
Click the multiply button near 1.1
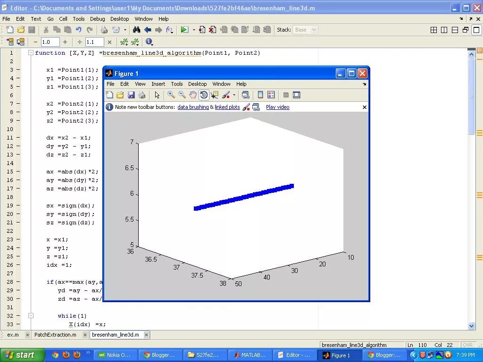[109, 42]
